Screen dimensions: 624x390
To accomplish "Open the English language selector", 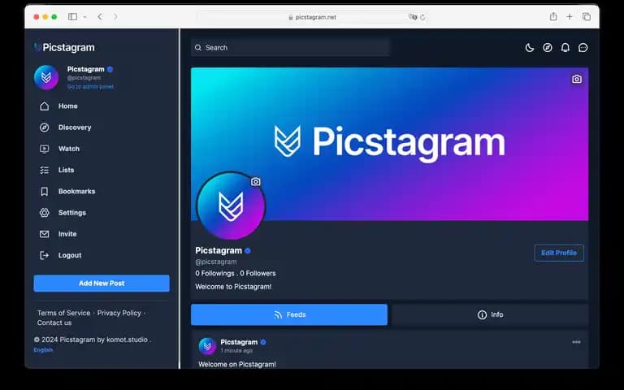I will [x=43, y=350].
